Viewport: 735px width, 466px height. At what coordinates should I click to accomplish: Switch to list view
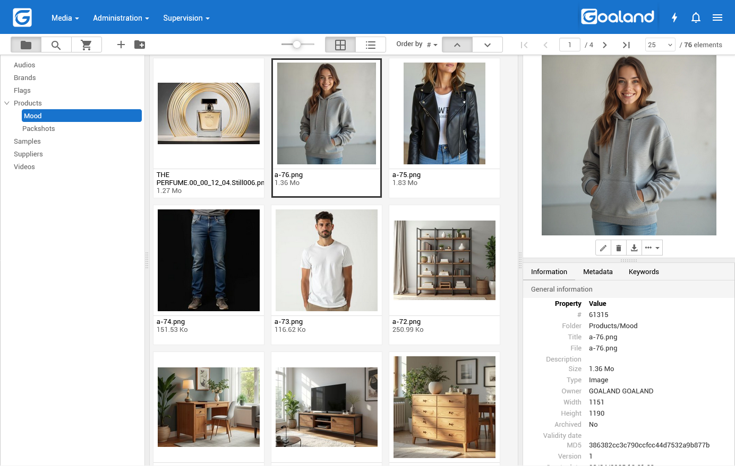[371, 45]
